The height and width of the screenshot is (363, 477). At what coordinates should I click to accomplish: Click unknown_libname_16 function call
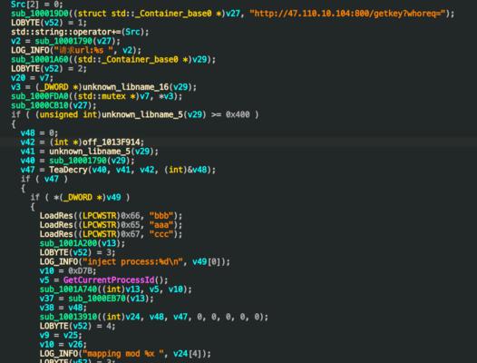[126, 87]
